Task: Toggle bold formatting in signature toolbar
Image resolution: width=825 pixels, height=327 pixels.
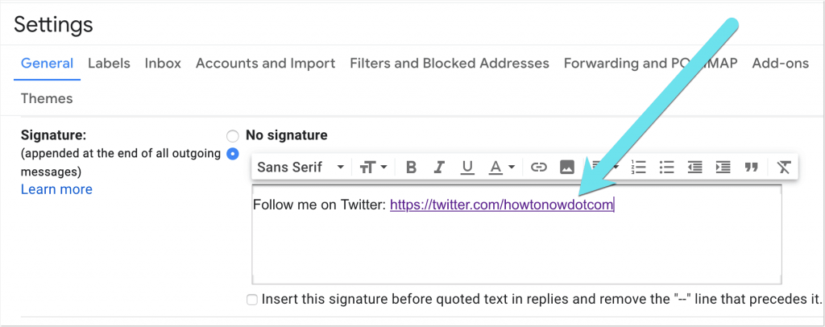Action: pyautogui.click(x=412, y=168)
